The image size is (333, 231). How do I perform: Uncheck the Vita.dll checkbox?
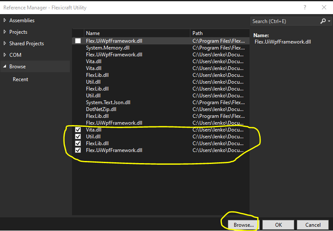point(78,130)
